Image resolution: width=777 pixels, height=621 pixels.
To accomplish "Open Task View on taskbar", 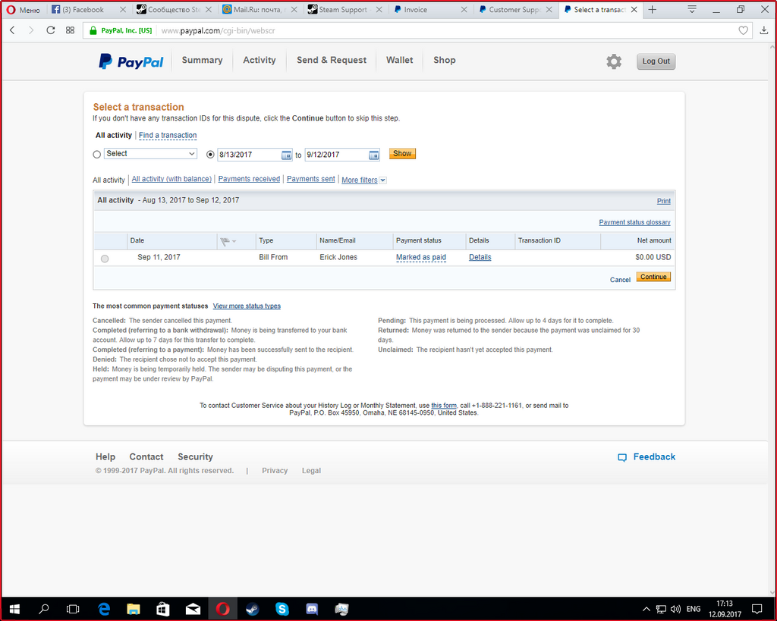I will [73, 609].
